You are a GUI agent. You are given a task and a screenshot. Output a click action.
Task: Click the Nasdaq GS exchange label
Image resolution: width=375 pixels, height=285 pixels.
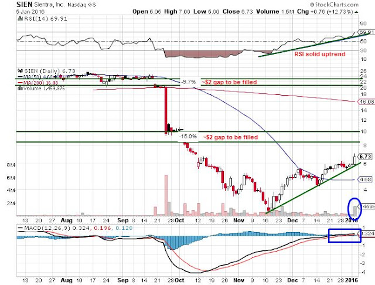(82, 5)
